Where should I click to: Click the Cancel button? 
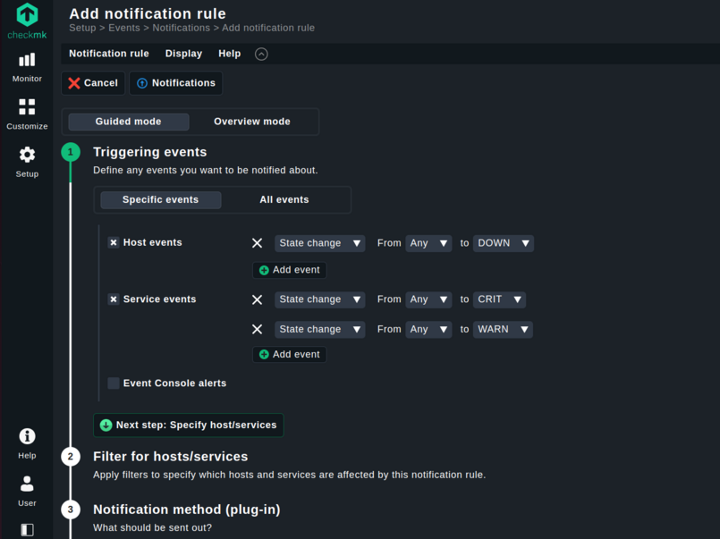click(92, 83)
